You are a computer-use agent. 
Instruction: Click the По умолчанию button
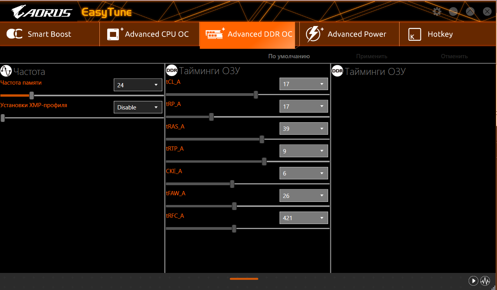pos(289,56)
